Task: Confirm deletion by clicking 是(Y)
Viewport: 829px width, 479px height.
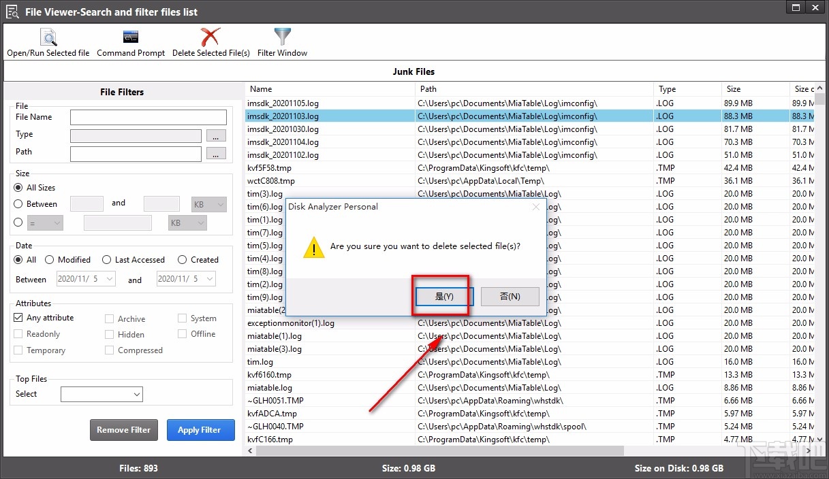Action: [443, 296]
